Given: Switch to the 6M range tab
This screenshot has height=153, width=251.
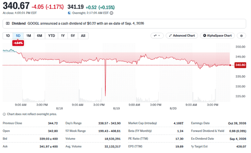Looking at the screenshot, I should pos(39,36).
